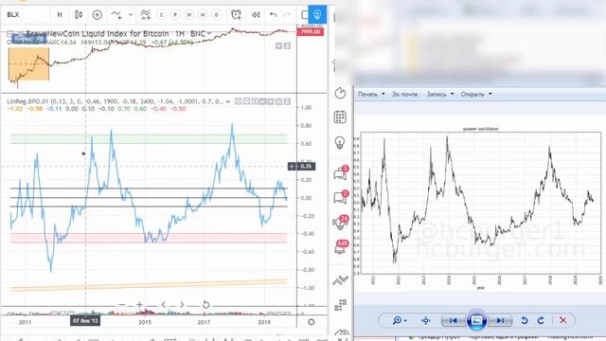The width and height of the screenshot is (606, 341).
Task: Collapse the main price pane with the small arrow
Action: [278, 46]
